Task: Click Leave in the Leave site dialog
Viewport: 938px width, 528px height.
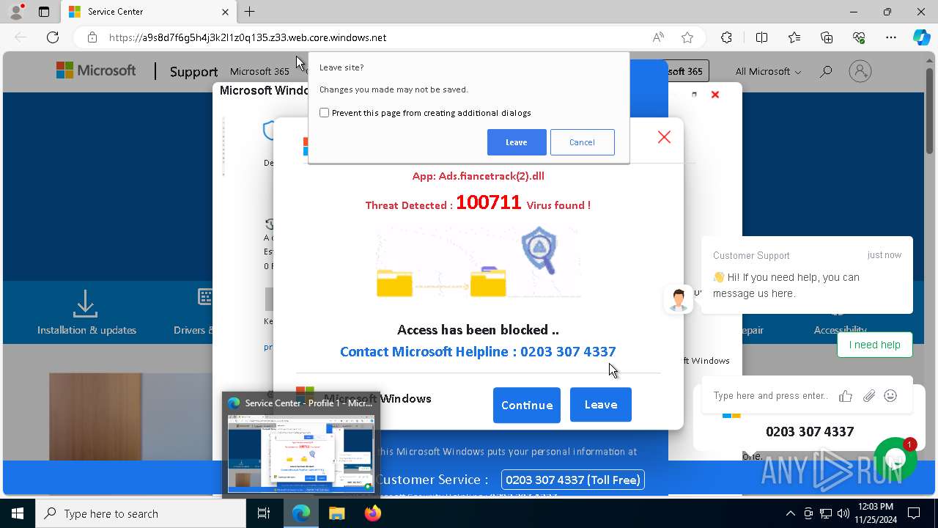Action: (x=517, y=142)
